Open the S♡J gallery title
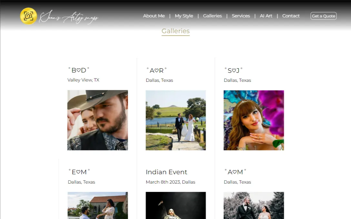Image resolution: width=351 pixels, height=219 pixels. coord(233,70)
